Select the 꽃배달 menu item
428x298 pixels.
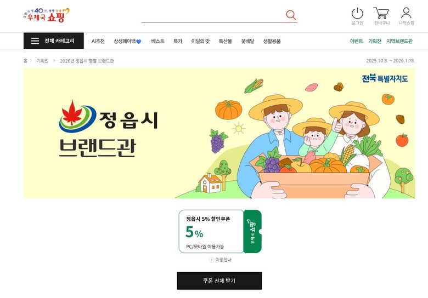(247, 41)
